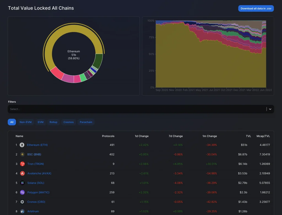
Task: Open the Avalanche (AVAX) chain link
Action: pyautogui.click(x=39, y=173)
